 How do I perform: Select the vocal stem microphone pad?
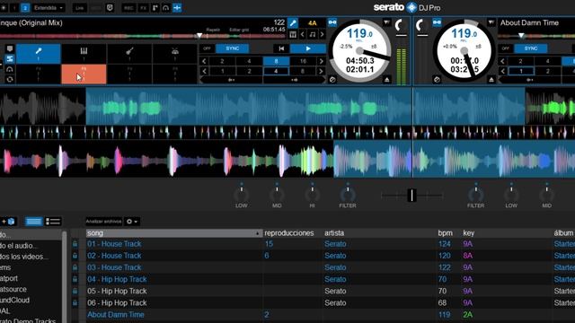click(38, 54)
